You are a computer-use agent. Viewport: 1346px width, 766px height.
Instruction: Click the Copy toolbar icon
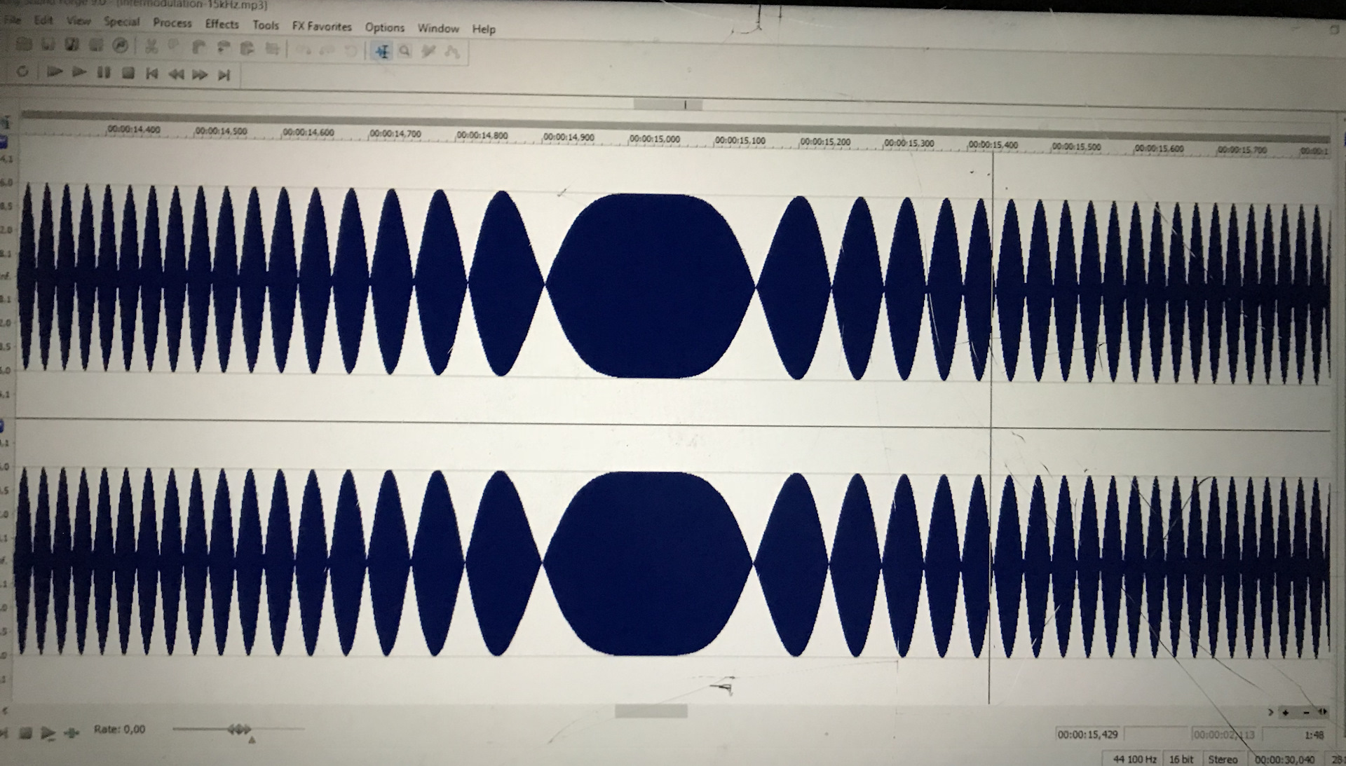click(174, 46)
